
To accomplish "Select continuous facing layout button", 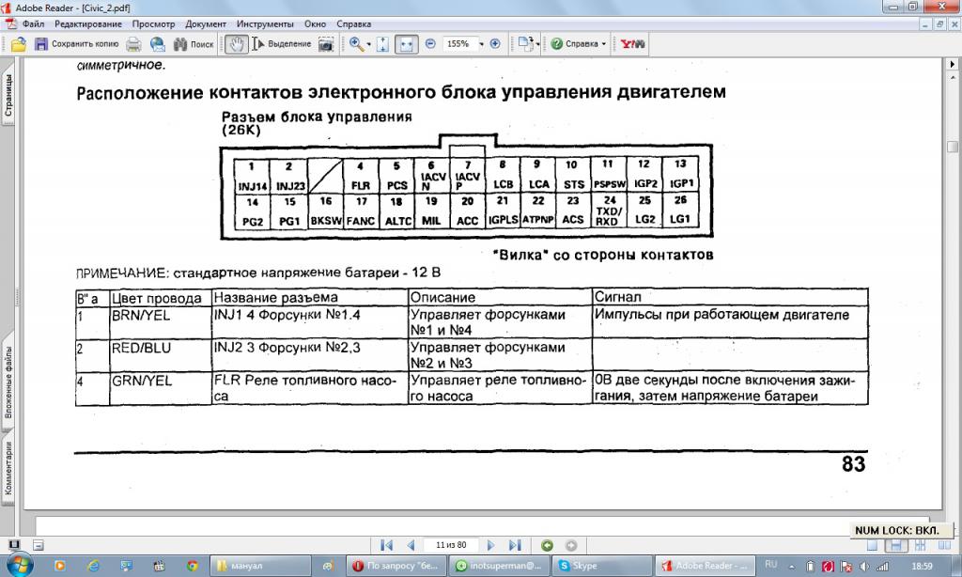I will pyautogui.click(x=920, y=545).
